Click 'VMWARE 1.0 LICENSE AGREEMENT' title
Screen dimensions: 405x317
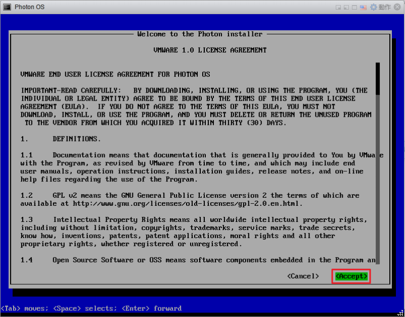(210, 50)
